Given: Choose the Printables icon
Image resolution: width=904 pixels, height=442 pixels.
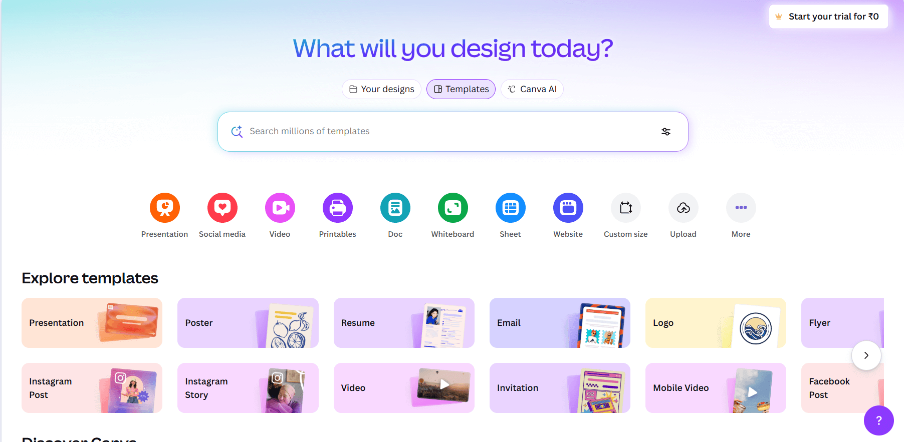Looking at the screenshot, I should (337, 208).
